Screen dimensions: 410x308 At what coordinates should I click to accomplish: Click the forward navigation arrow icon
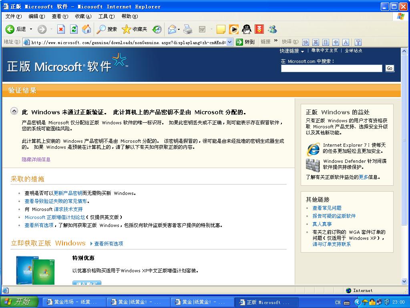coord(42,29)
